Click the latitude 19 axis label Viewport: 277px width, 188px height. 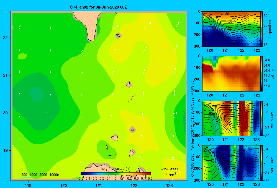(6, 150)
